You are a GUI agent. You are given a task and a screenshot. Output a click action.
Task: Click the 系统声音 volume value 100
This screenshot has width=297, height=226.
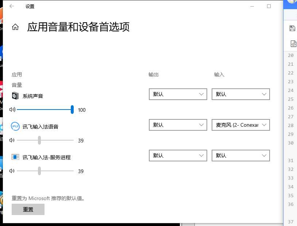pyautogui.click(x=82, y=110)
